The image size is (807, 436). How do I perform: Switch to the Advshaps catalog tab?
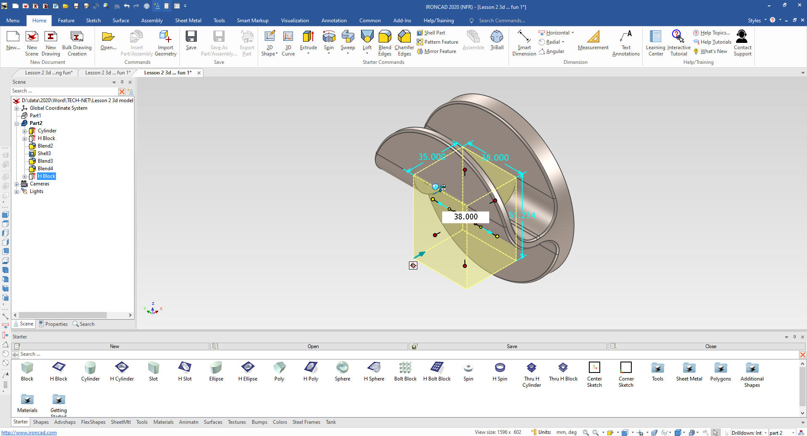pos(65,422)
